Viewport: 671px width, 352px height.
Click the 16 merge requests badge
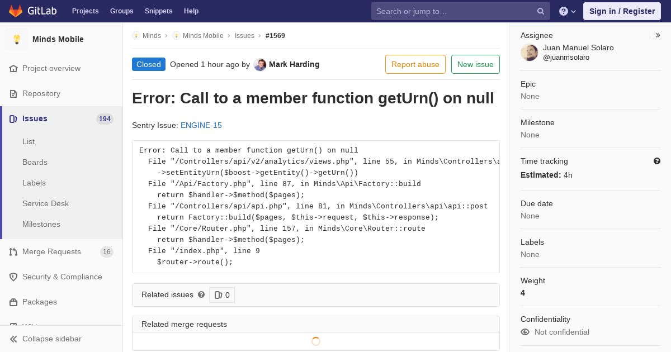click(107, 251)
